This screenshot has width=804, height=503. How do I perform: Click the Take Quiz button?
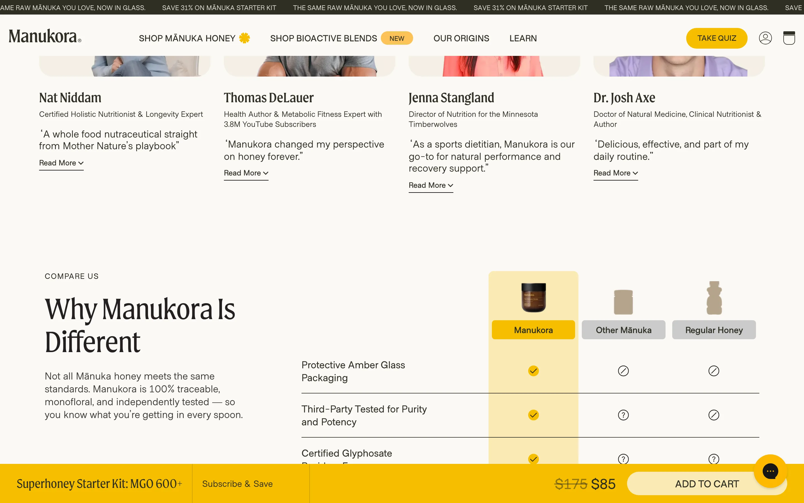[x=717, y=38]
